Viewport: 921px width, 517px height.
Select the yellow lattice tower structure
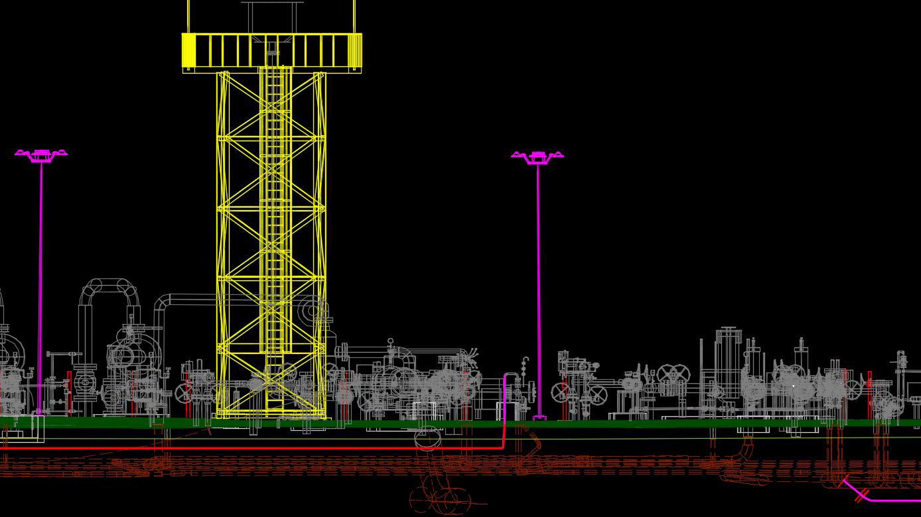coord(271,244)
